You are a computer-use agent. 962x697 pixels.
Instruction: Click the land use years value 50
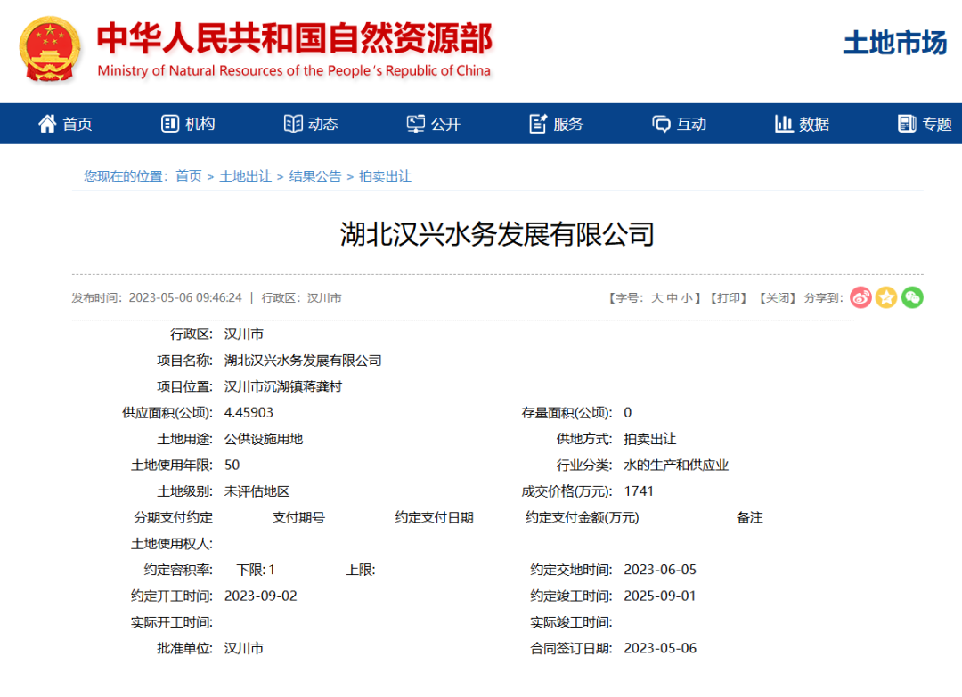coord(232,466)
